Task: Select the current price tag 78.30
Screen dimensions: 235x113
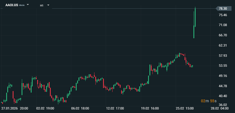Action: pos(223,9)
